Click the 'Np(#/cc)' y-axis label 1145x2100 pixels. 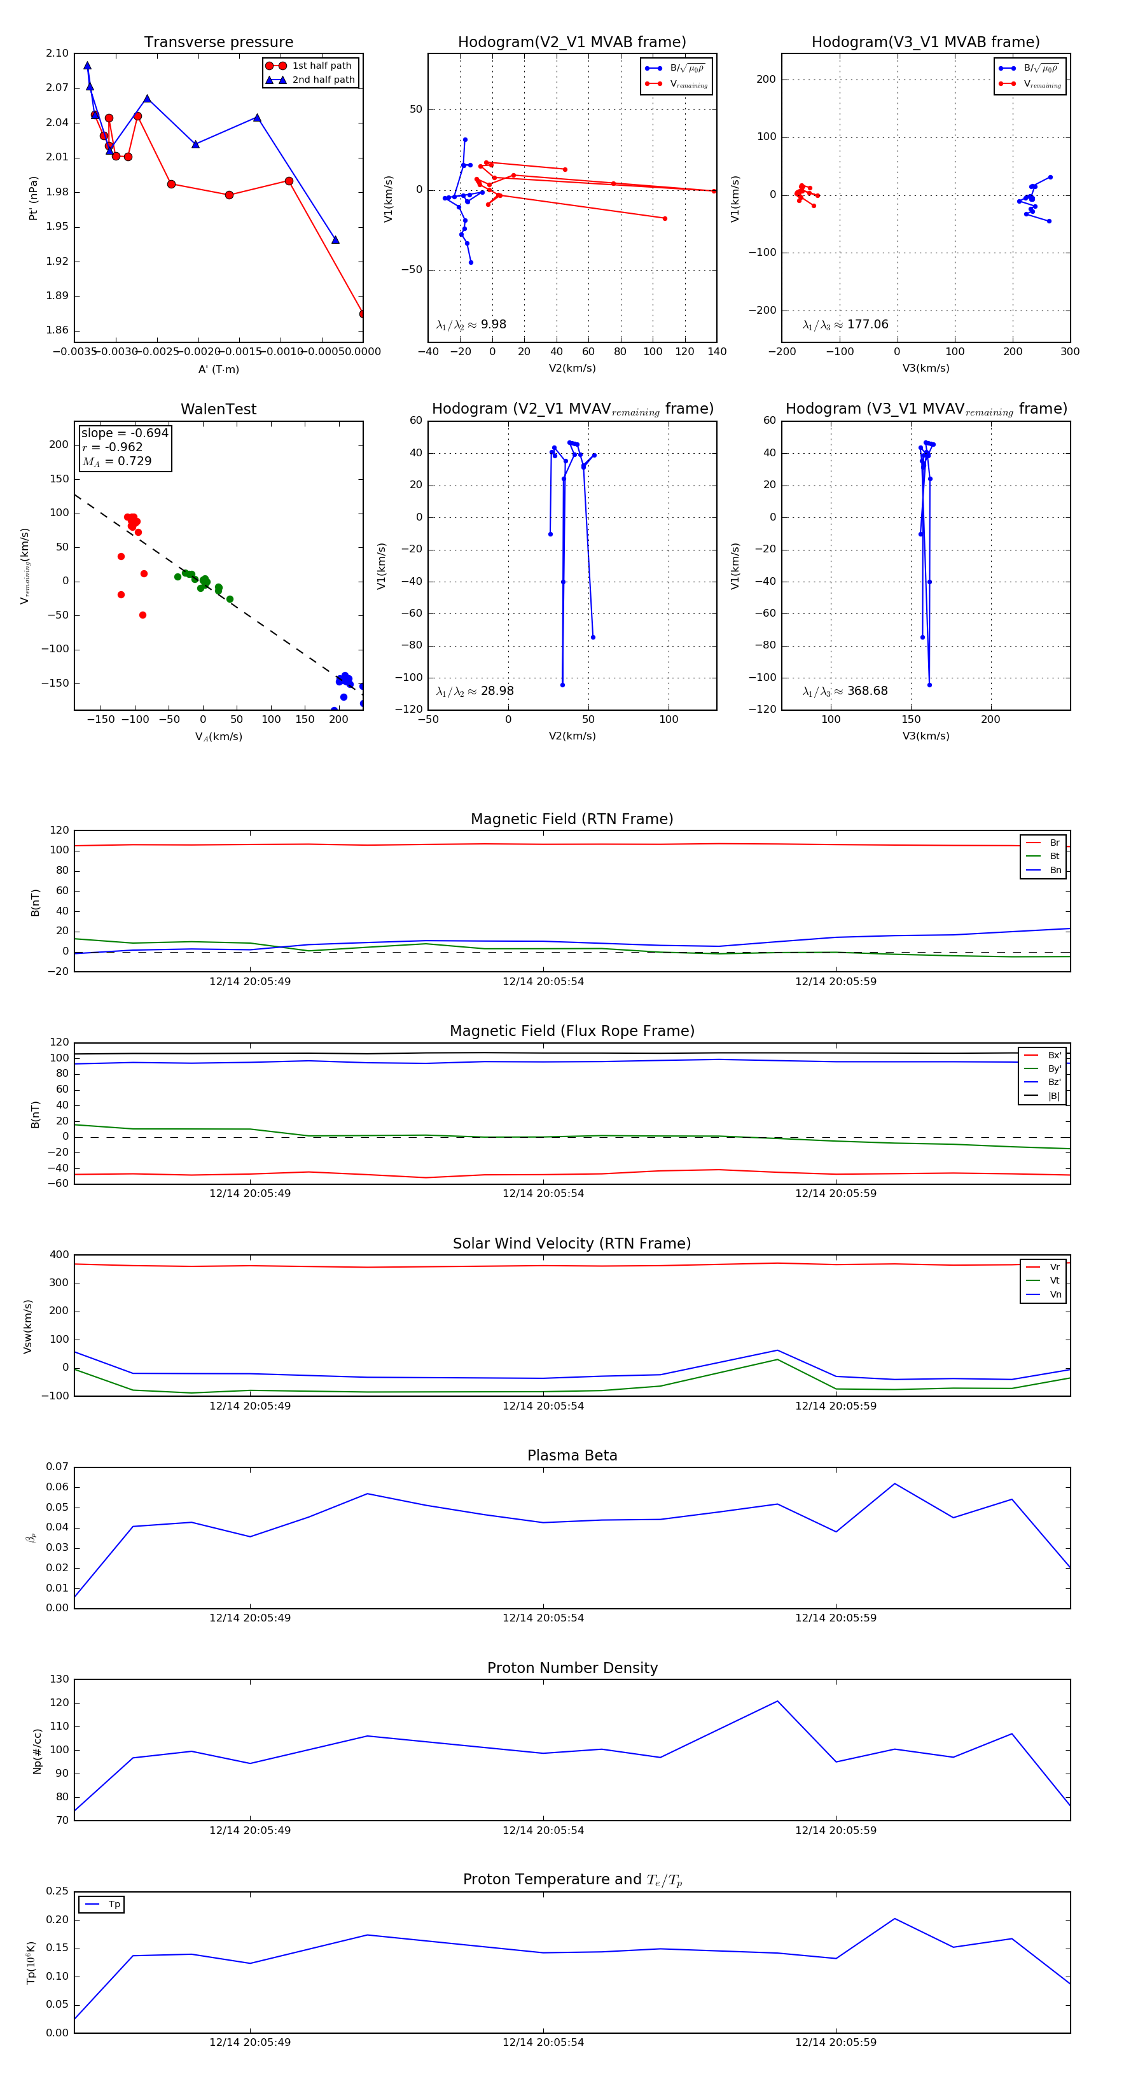click(37, 1751)
